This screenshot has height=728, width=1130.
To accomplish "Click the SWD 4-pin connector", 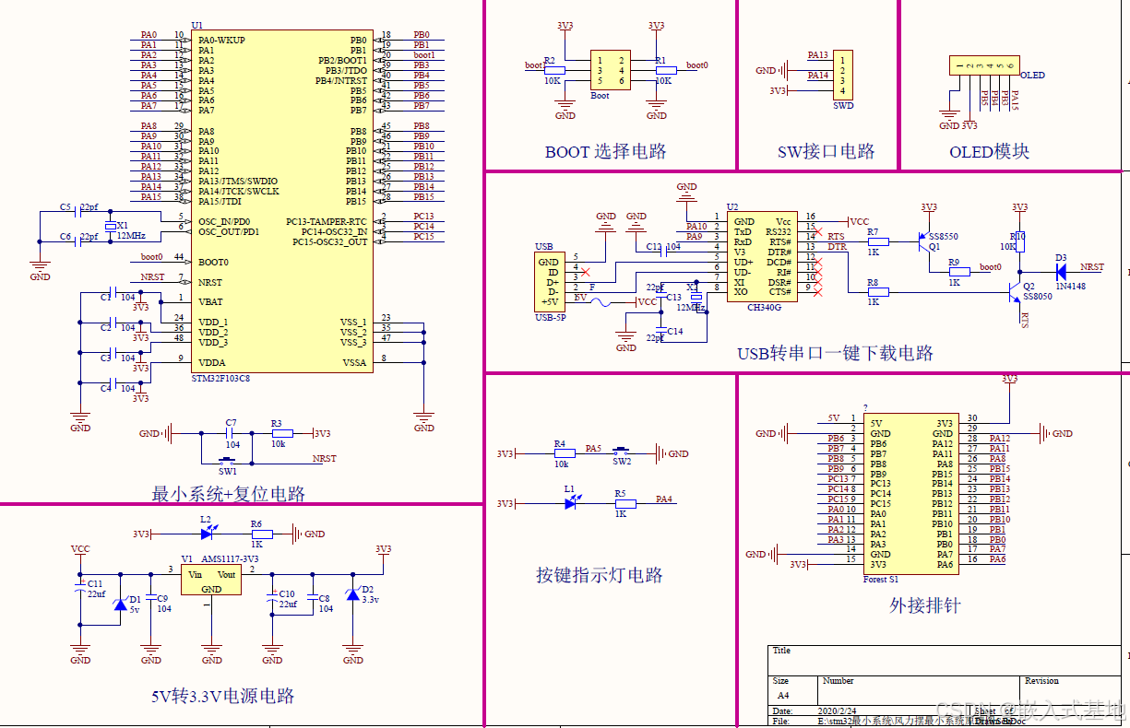I will point(843,75).
